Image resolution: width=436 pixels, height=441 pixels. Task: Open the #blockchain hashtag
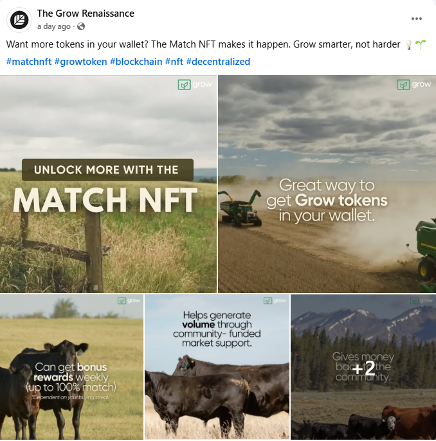click(x=136, y=62)
